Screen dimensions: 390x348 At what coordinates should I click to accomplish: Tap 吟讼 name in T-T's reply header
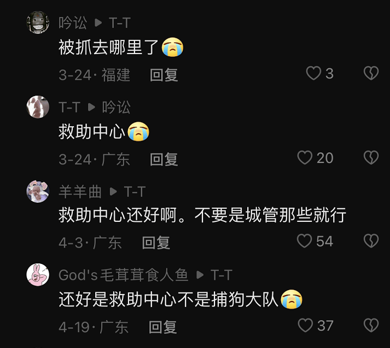pyautogui.click(x=116, y=107)
